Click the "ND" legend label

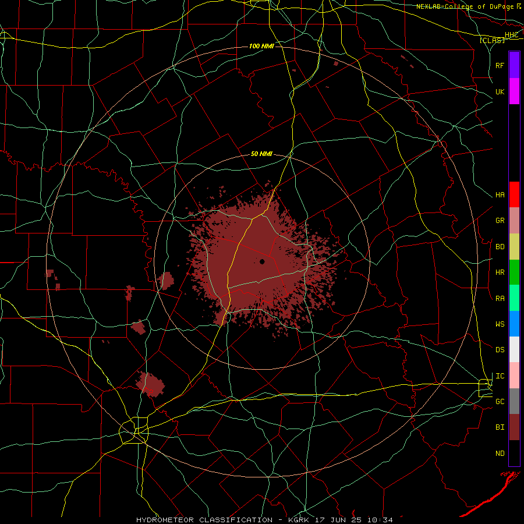point(500,454)
